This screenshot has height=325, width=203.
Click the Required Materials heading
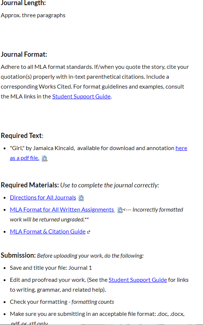[30, 185]
